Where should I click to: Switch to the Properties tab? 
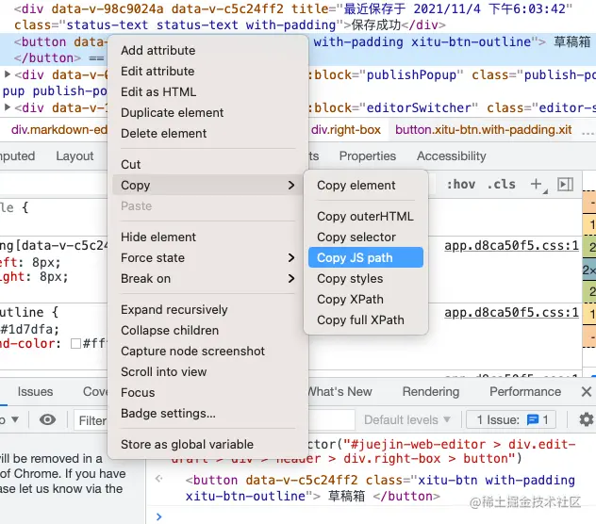[368, 156]
